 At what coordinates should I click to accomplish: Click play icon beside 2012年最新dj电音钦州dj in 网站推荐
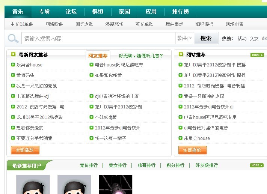coord(180,107)
